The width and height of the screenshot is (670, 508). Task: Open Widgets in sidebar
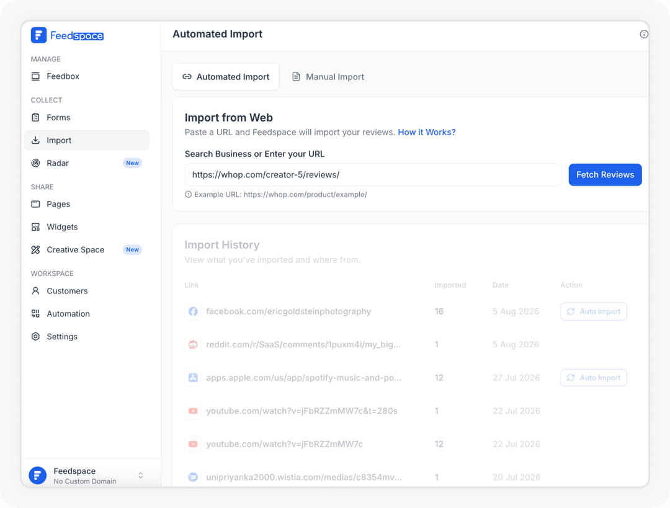click(86, 227)
